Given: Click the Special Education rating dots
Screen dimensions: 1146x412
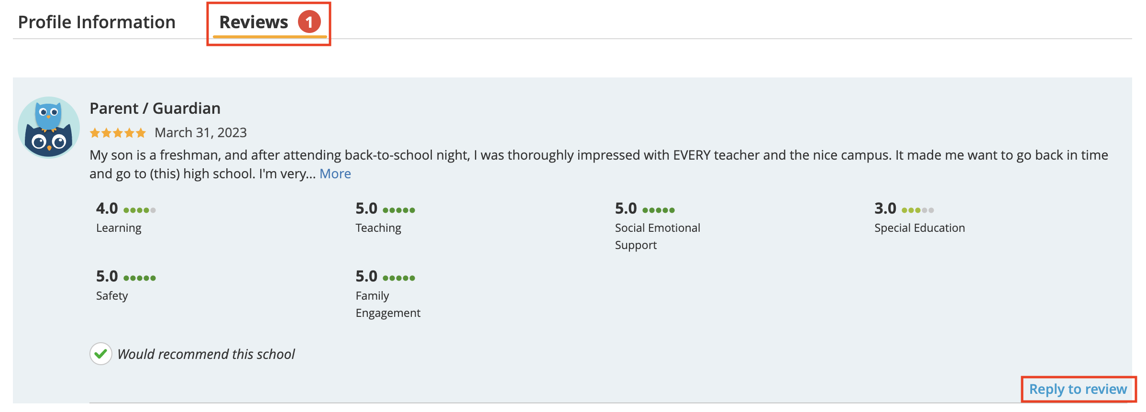Looking at the screenshot, I should [x=918, y=210].
